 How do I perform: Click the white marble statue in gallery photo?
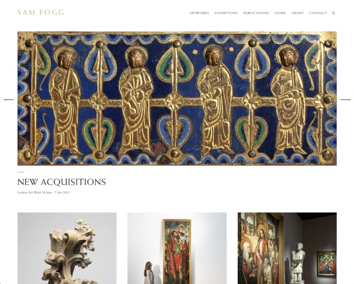pyautogui.click(x=297, y=262)
